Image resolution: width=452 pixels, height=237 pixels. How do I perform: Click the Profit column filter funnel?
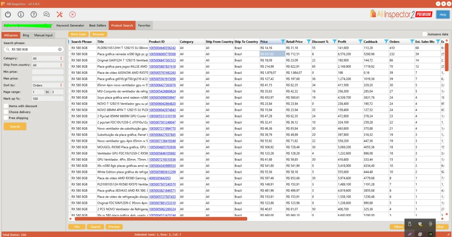click(x=360, y=41)
